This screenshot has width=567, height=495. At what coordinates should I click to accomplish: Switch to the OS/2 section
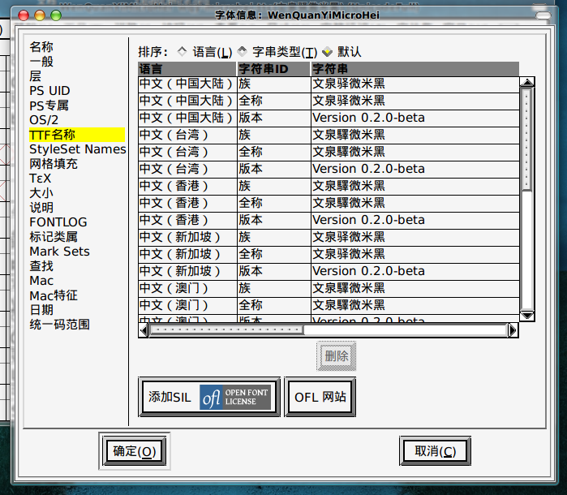[44, 120]
